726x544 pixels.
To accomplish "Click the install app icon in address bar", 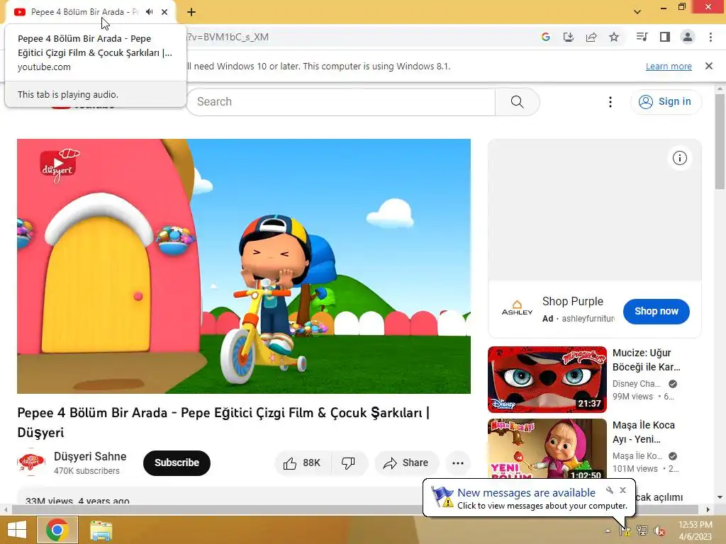I will point(569,37).
